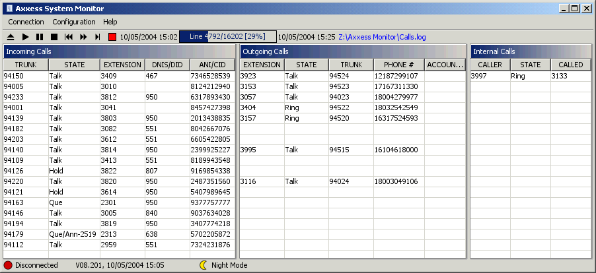Screen dimensions: 596x273
Task: Step forward one line in log
Action: (97, 37)
